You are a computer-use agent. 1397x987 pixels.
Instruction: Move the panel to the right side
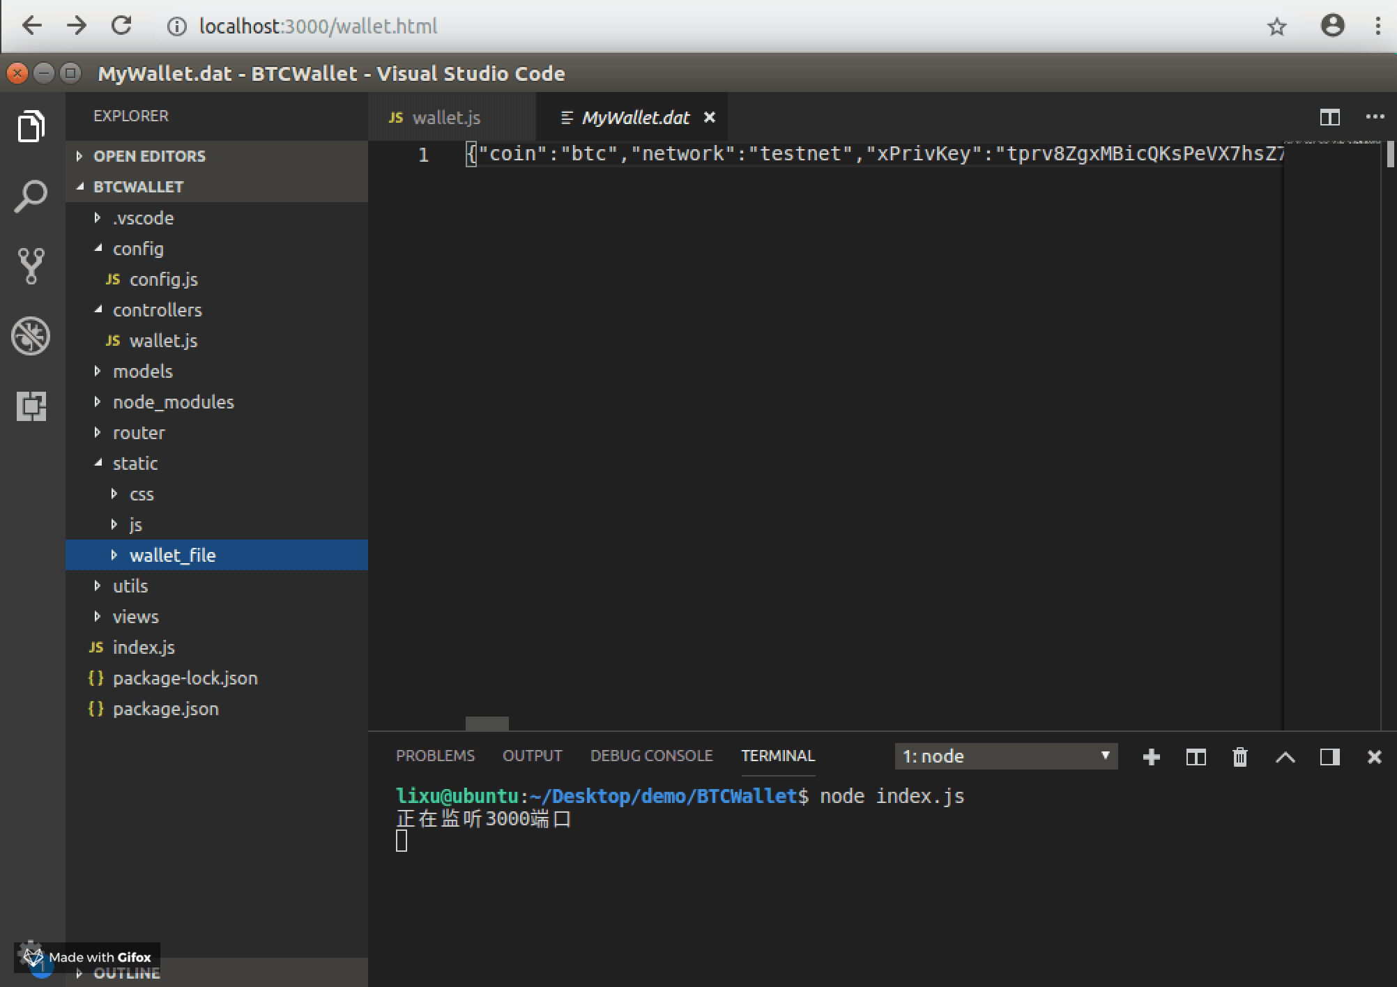(1330, 757)
